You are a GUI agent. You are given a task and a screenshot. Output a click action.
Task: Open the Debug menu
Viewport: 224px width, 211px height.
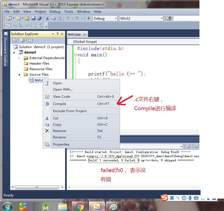coord(55,11)
